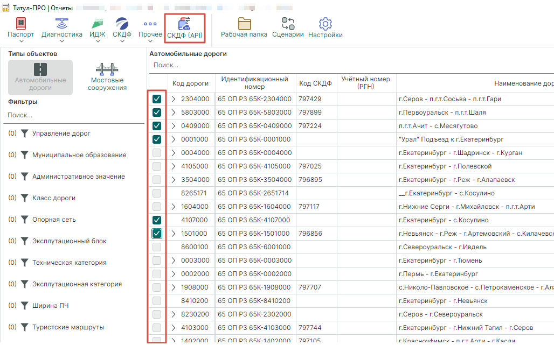Click the СКДФ toolbar icon
Image resolution: width=554 pixels, height=345 pixels.
click(122, 24)
